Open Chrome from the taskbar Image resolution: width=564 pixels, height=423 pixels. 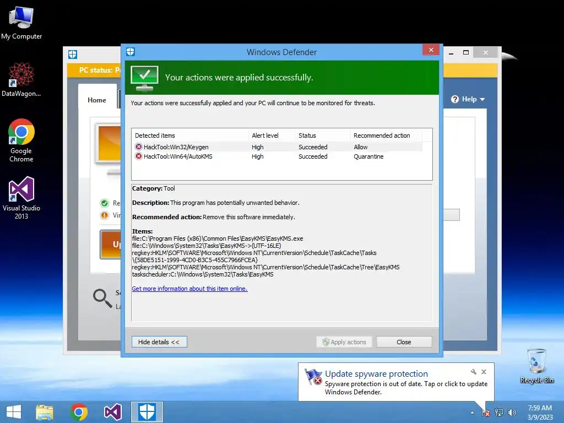79,412
